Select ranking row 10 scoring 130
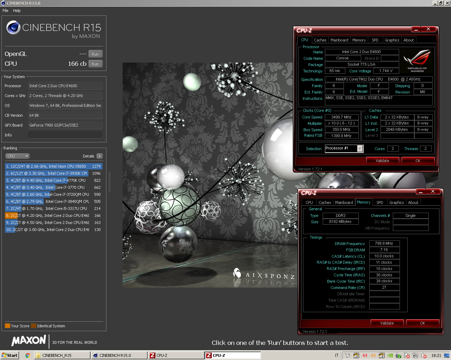Image resolution: width=451 pixels, height=360 pixels. point(54,230)
